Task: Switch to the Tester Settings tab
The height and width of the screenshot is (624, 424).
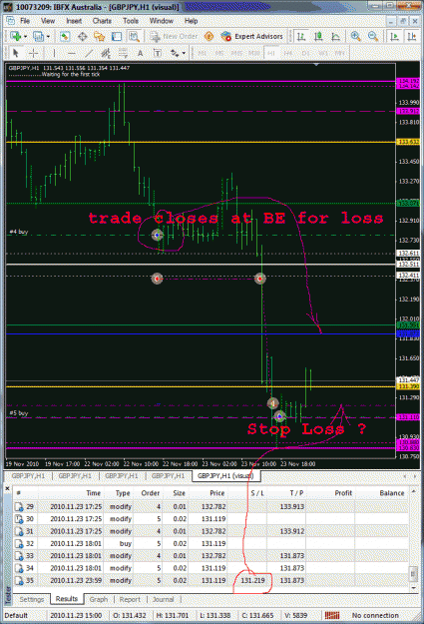Action: coord(32,599)
